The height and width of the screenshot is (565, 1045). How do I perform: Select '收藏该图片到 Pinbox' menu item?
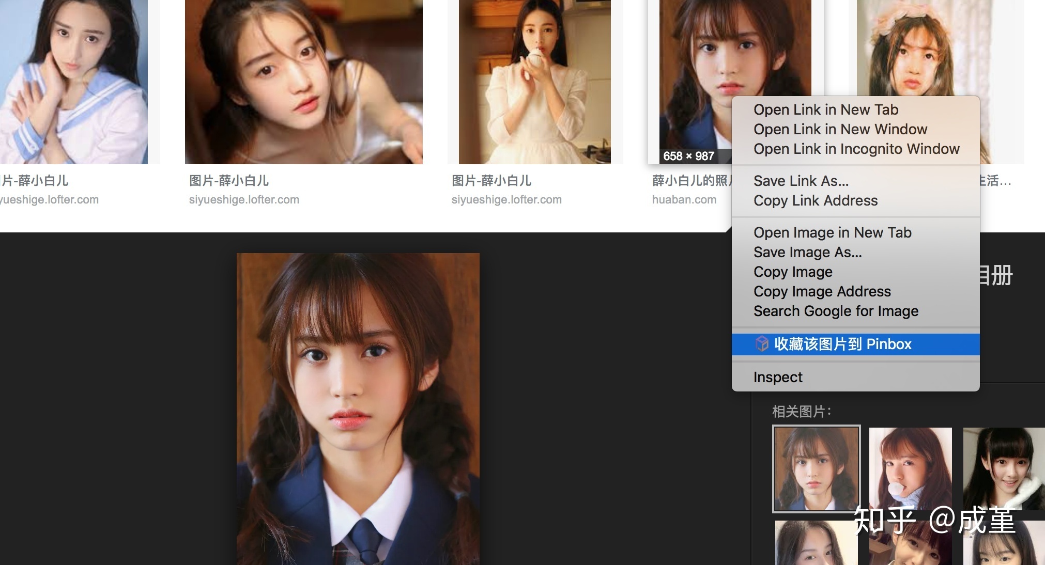point(842,344)
